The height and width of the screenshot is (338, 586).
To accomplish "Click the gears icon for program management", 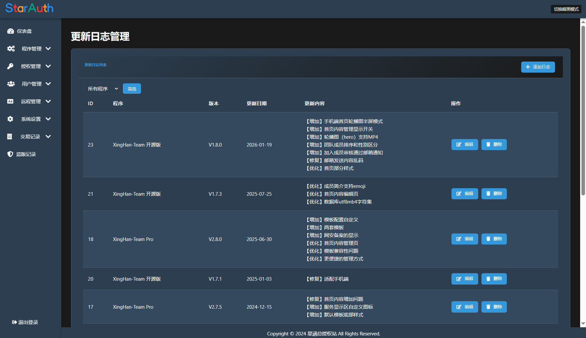I will [11, 49].
